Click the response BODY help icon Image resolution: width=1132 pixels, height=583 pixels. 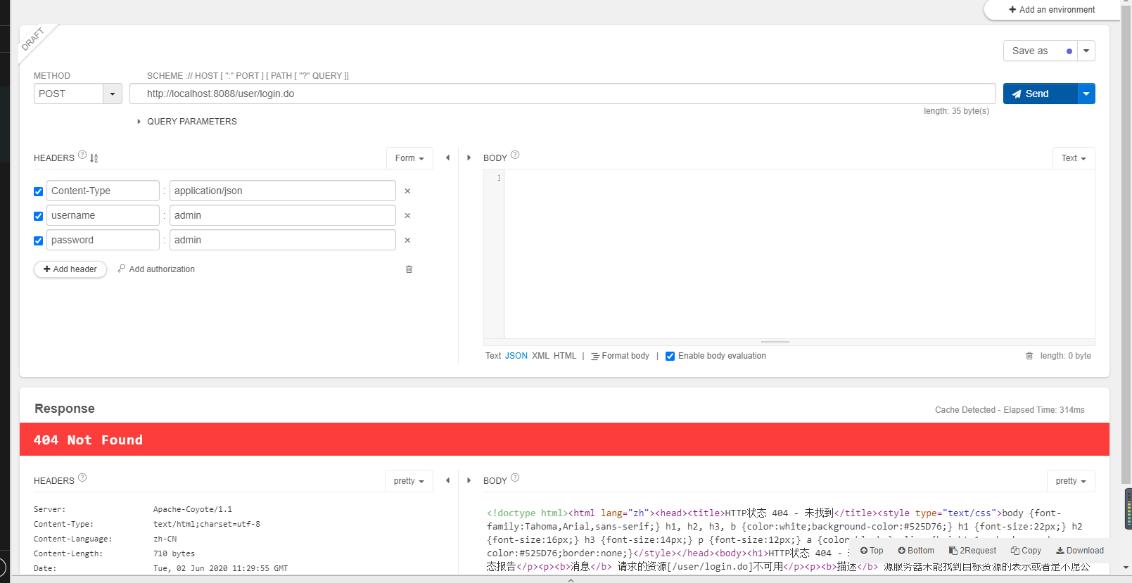[515, 478]
